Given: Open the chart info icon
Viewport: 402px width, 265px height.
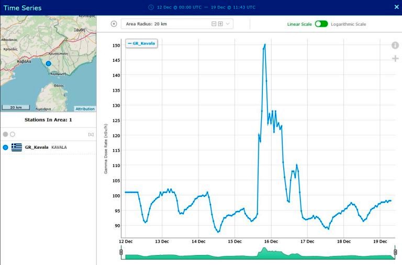Looking at the screenshot, I should pos(395,46).
